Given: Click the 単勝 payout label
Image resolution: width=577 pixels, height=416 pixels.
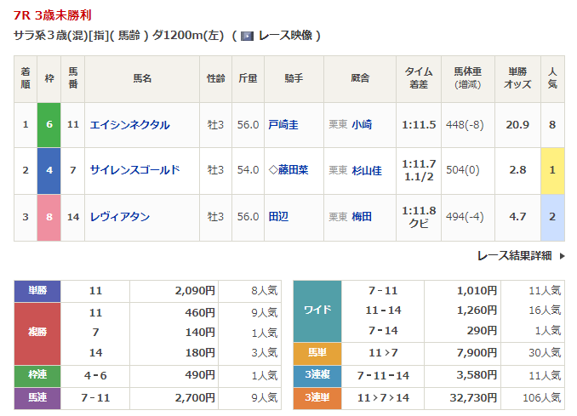Looking at the screenshot, I should (x=37, y=291).
